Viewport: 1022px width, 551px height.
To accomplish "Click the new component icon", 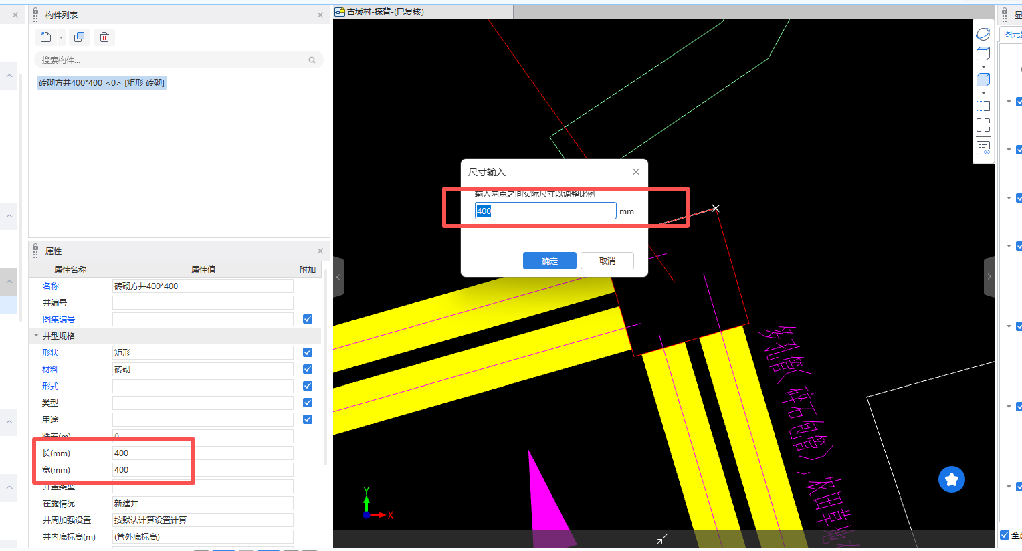I will tap(45, 37).
